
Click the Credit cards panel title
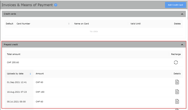pyautogui.click(x=10, y=14)
